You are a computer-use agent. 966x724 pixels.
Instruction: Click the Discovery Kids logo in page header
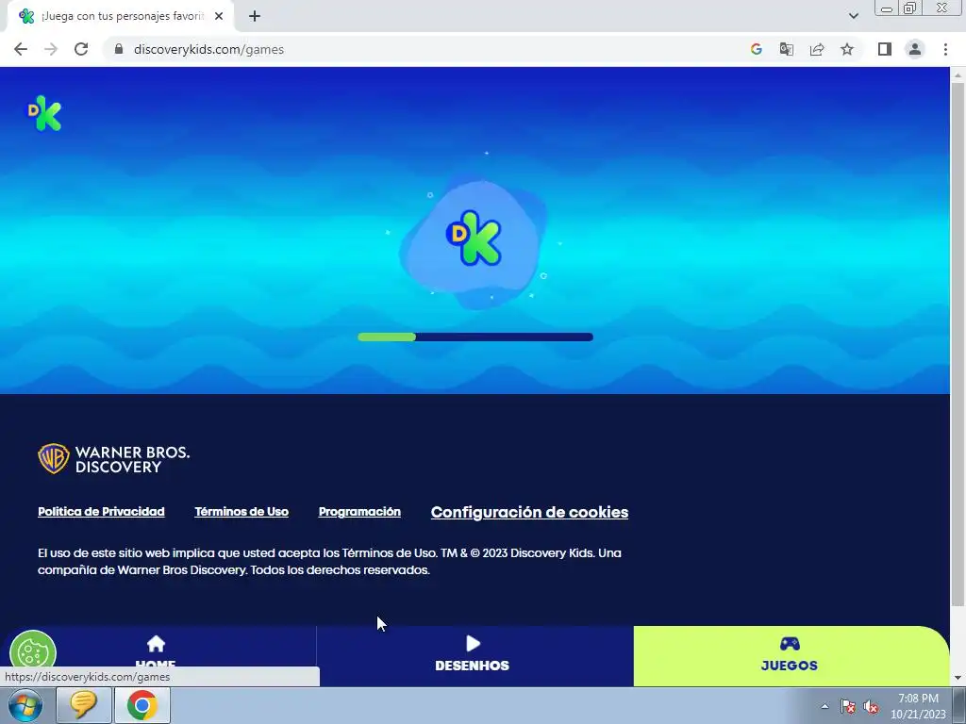pos(44,113)
